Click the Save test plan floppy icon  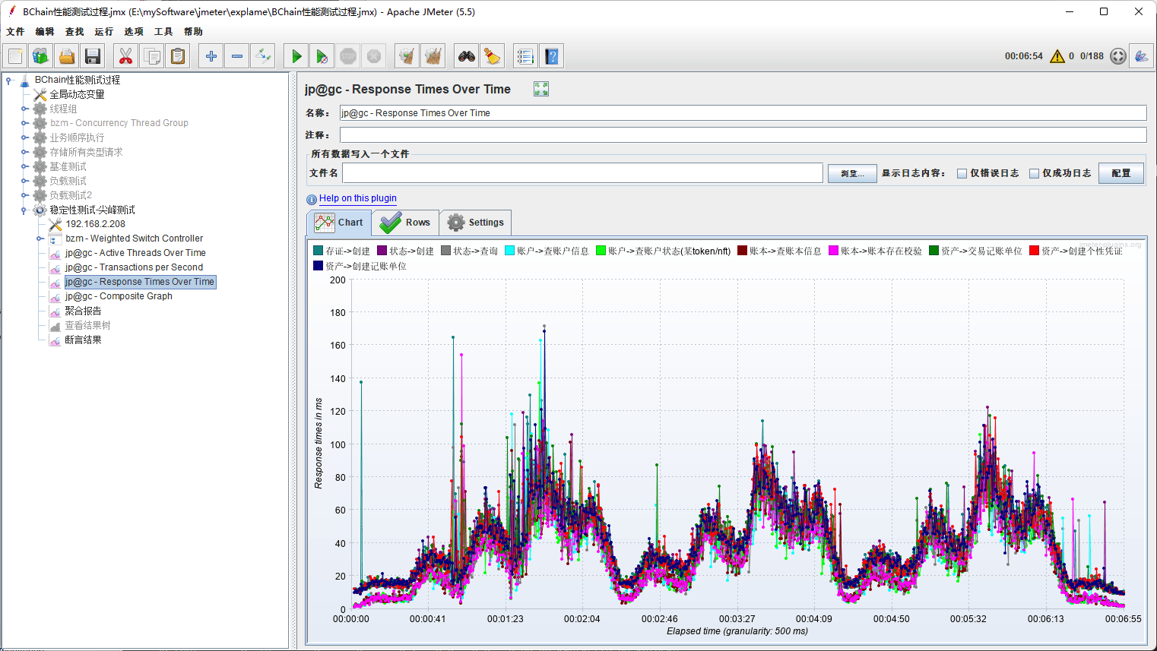(93, 56)
